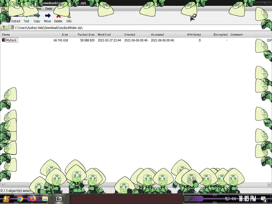Launch Firefox from the taskbar
This screenshot has height=204, width=272.
click(32, 199)
